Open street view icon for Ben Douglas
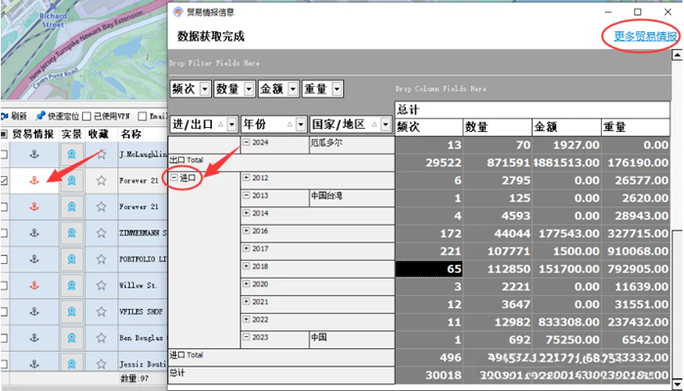The width and height of the screenshot is (684, 391). 71,338
